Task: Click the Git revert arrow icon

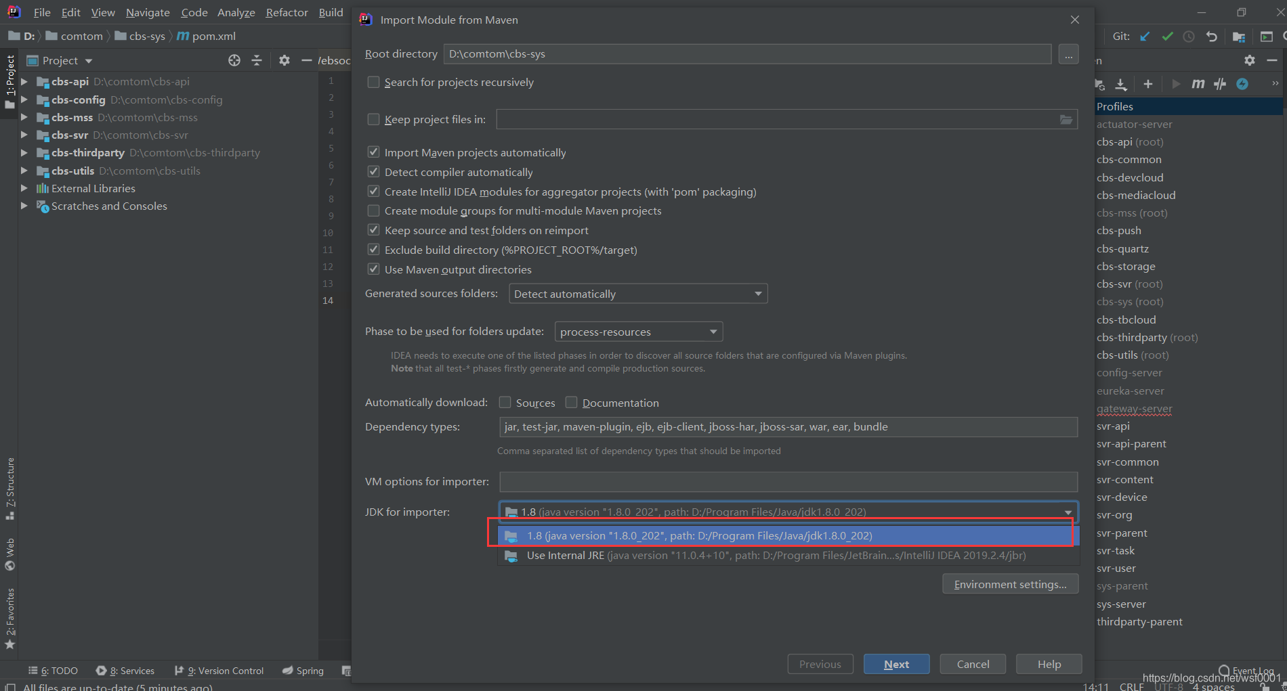Action: (x=1211, y=37)
